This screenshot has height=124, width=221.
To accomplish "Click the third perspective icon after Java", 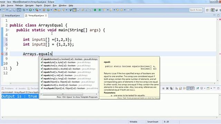I will (220, 10).
